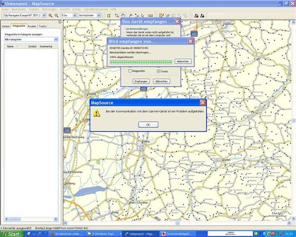This screenshot has width=296, height=237.
Task: Click the Empfangen button
Action: pyautogui.click(x=141, y=81)
